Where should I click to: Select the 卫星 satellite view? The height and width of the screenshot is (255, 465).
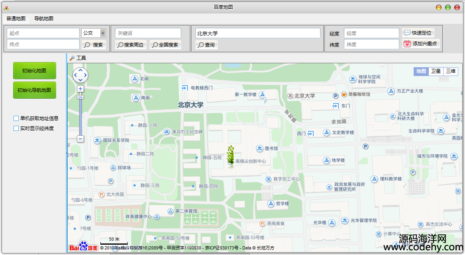(x=436, y=71)
